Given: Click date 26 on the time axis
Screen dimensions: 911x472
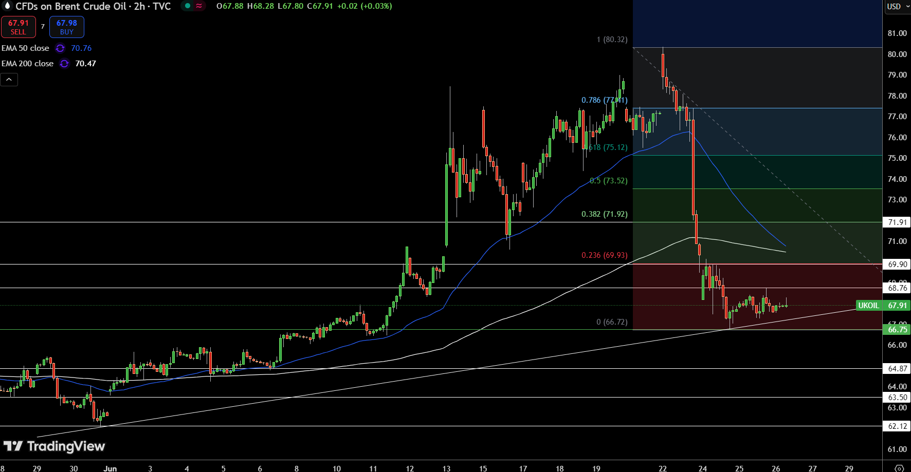Looking at the screenshot, I should [x=776, y=468].
